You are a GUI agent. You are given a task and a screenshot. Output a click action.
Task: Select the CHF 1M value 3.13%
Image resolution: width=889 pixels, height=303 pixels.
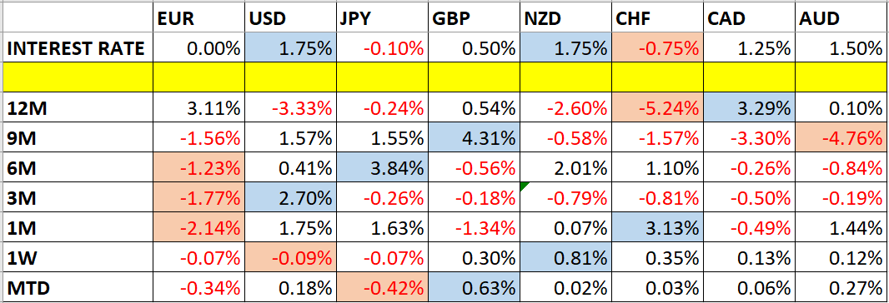coord(658,228)
